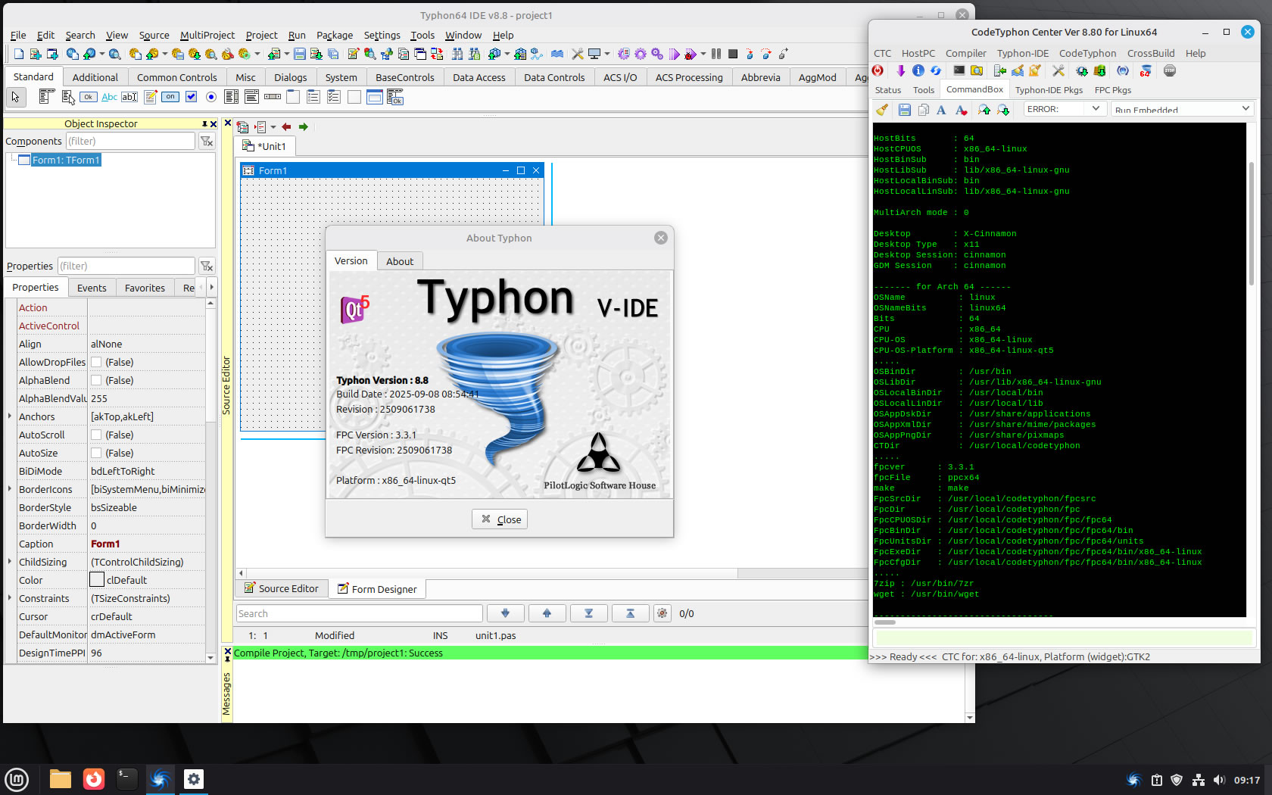Open the Project menu
Screen dimensions: 1272x795
pyautogui.click(x=261, y=35)
